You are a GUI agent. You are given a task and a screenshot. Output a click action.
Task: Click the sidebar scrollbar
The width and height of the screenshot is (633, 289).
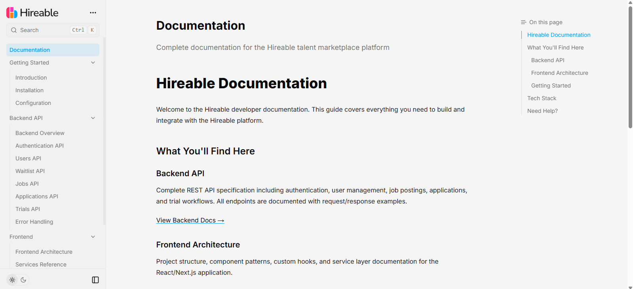tap(105, 131)
